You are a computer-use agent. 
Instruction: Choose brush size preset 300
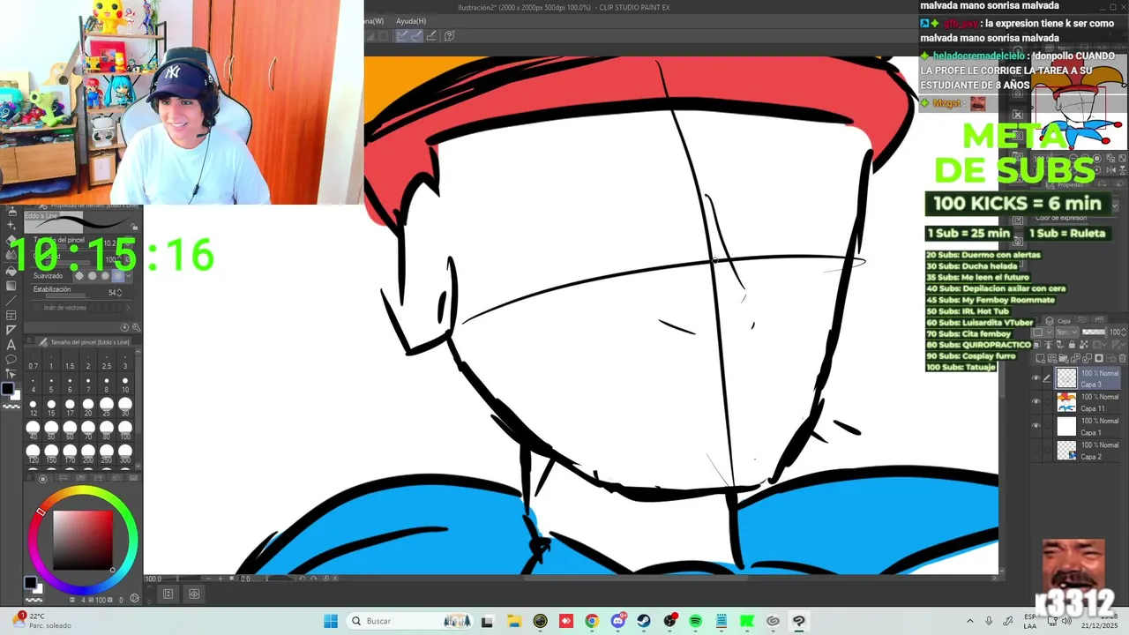pos(125,453)
